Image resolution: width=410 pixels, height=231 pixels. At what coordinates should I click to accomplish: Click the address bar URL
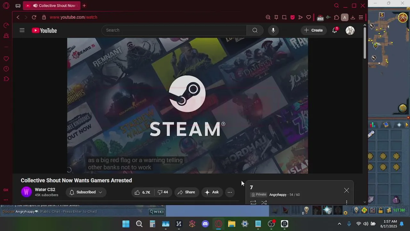73,17
